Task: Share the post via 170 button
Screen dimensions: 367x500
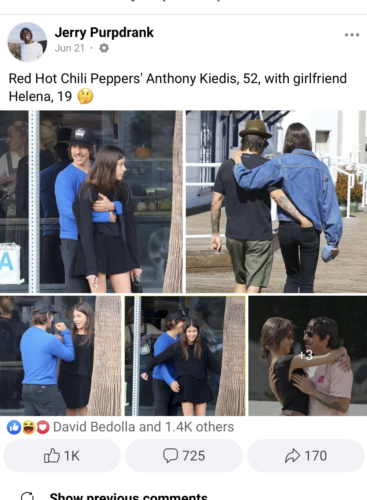Action: (x=306, y=456)
